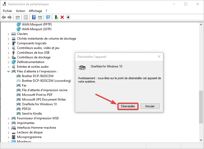Image resolution: width=204 pixels, height=149 pixels.
Task: Toggle the action pane toolbar icon
Action: [x=40, y=17]
